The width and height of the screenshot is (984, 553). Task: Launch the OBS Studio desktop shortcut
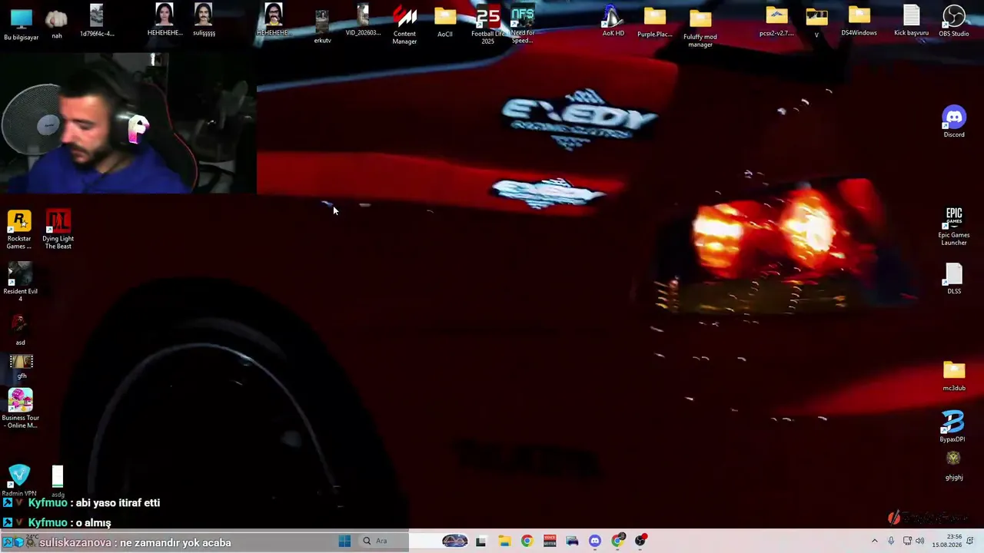(x=954, y=22)
